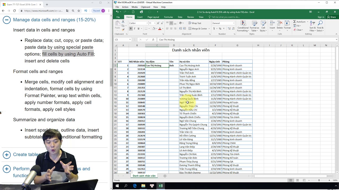Select the Danh sách nhân viên sheet tab
Viewport: 339px width, 190px height.
tap(144, 176)
